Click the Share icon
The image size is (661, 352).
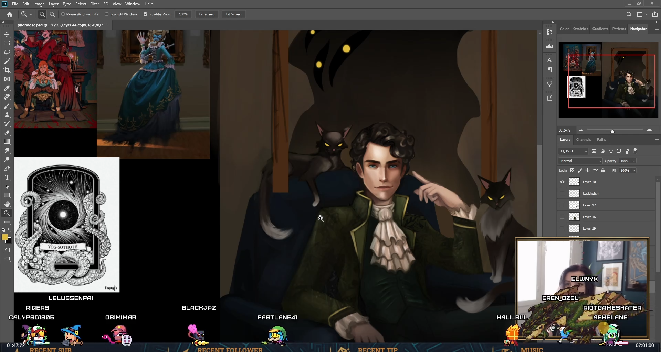(x=655, y=14)
